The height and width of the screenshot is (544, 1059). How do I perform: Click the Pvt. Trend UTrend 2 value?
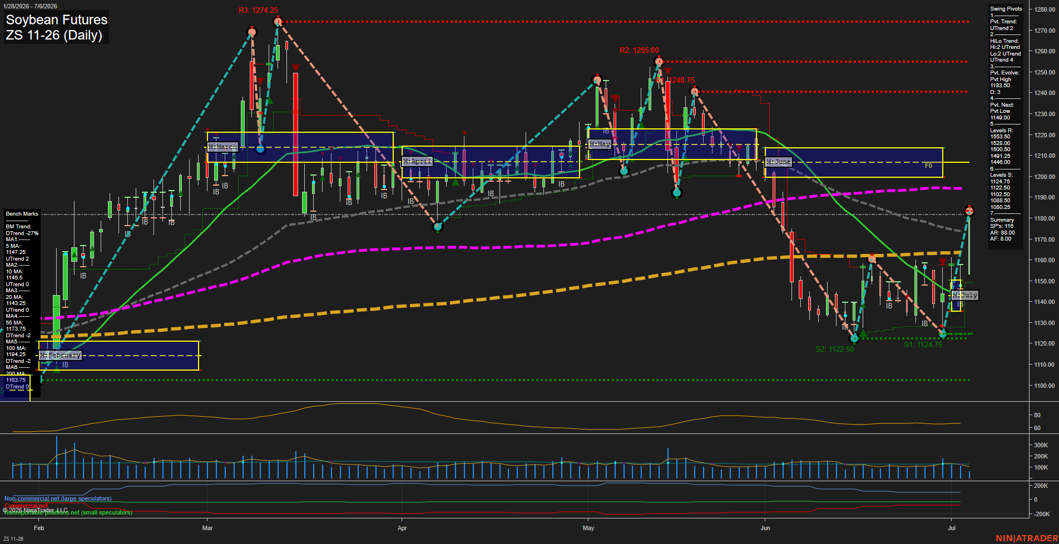click(x=1002, y=28)
